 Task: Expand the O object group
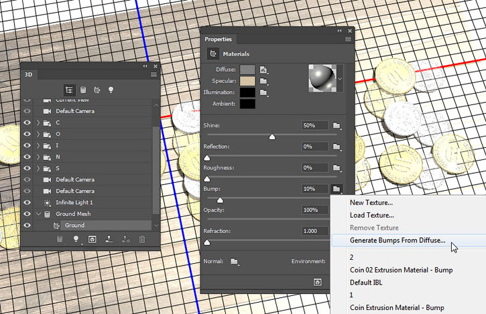(38, 134)
